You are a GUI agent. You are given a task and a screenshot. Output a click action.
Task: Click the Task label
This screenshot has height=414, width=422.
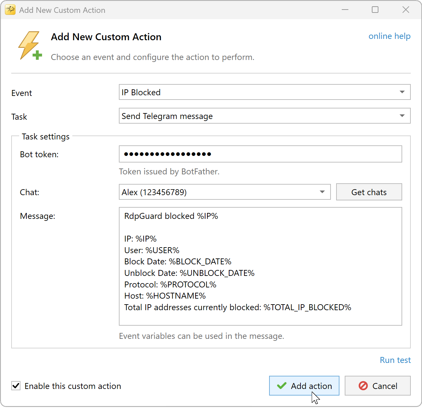pyautogui.click(x=19, y=117)
